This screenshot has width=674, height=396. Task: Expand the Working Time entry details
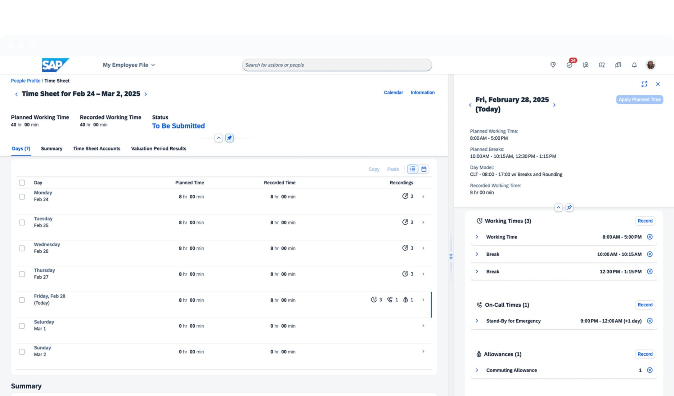pyautogui.click(x=477, y=237)
